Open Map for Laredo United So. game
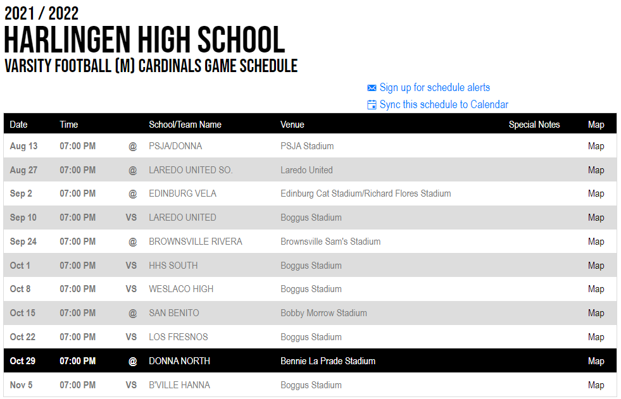The height and width of the screenshot is (399, 621). [x=596, y=170]
